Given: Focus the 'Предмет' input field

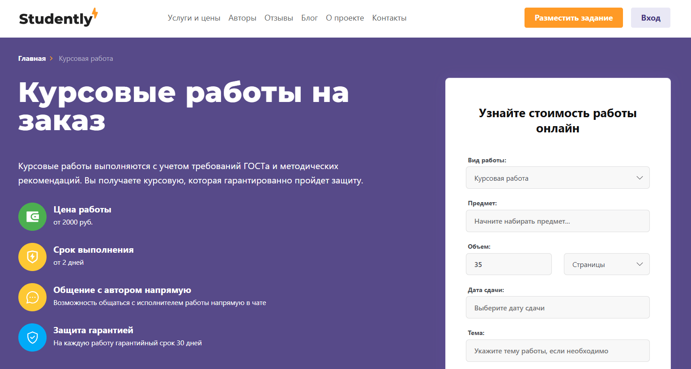Looking at the screenshot, I should pos(557,221).
